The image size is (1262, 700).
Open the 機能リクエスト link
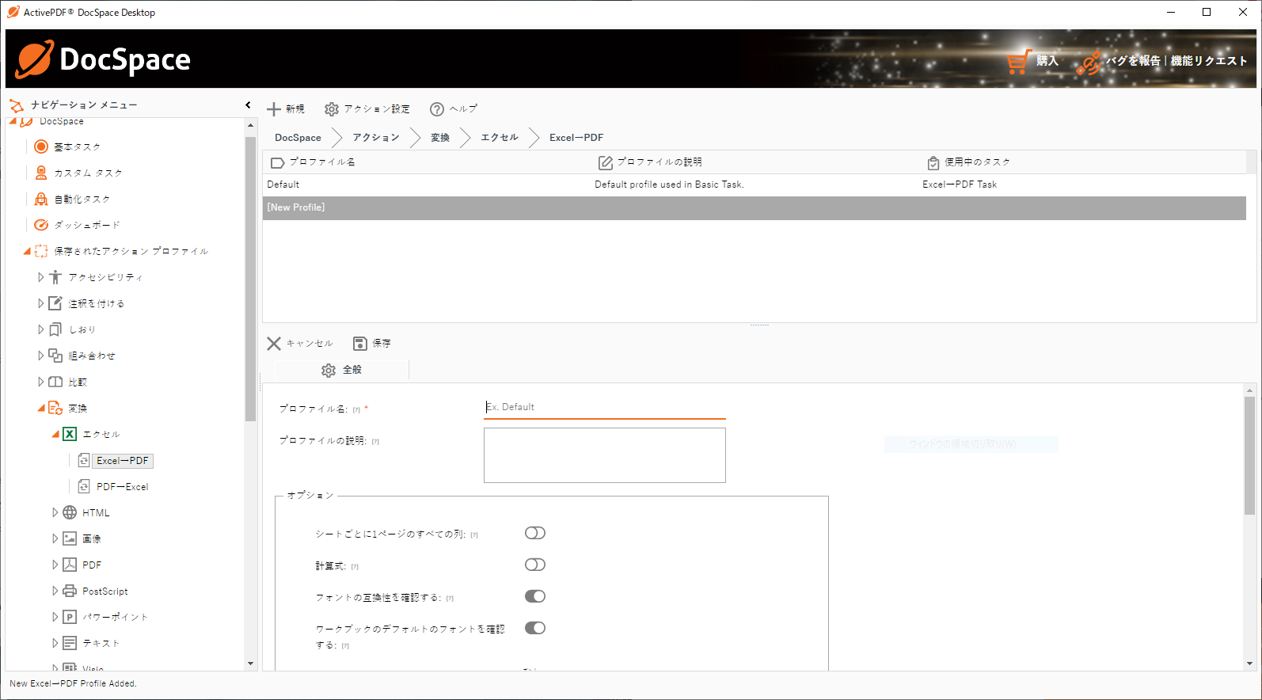pos(1209,61)
